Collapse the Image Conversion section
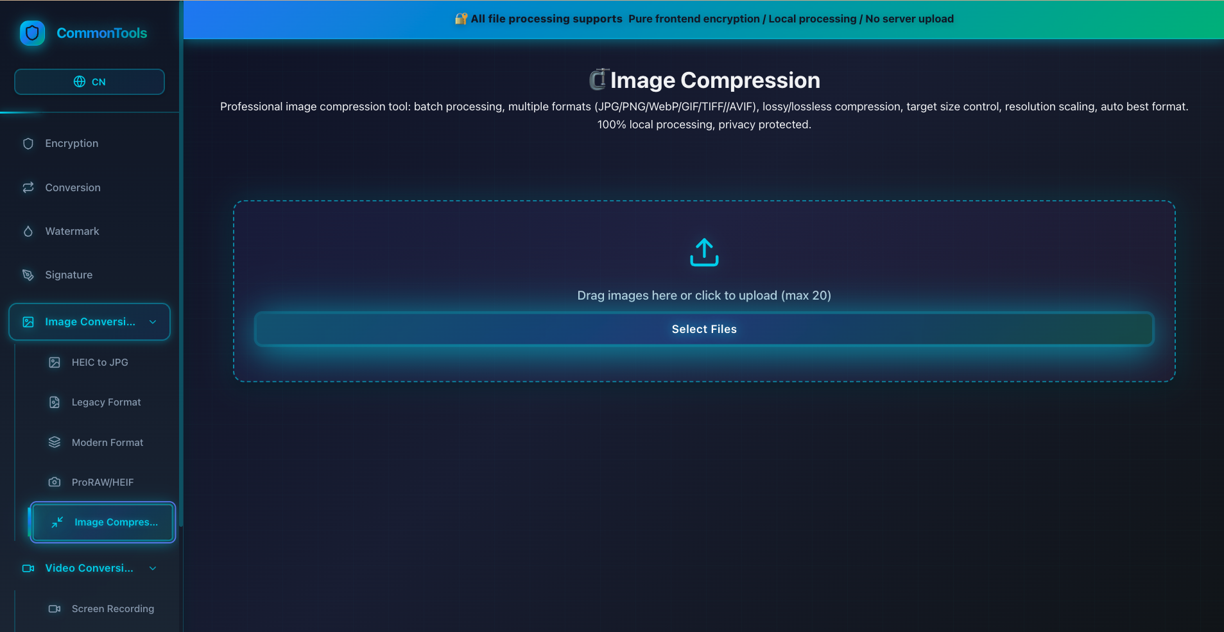Image resolution: width=1224 pixels, height=632 pixels. [x=152, y=321]
